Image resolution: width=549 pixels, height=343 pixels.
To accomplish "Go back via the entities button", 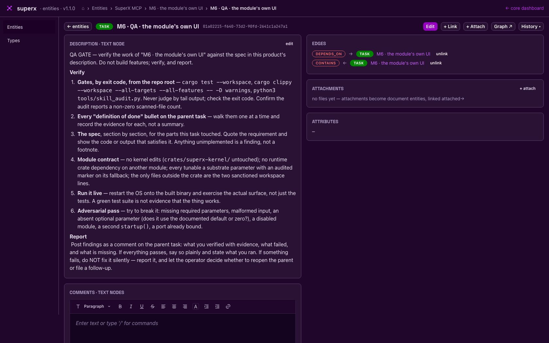I will coord(78,26).
